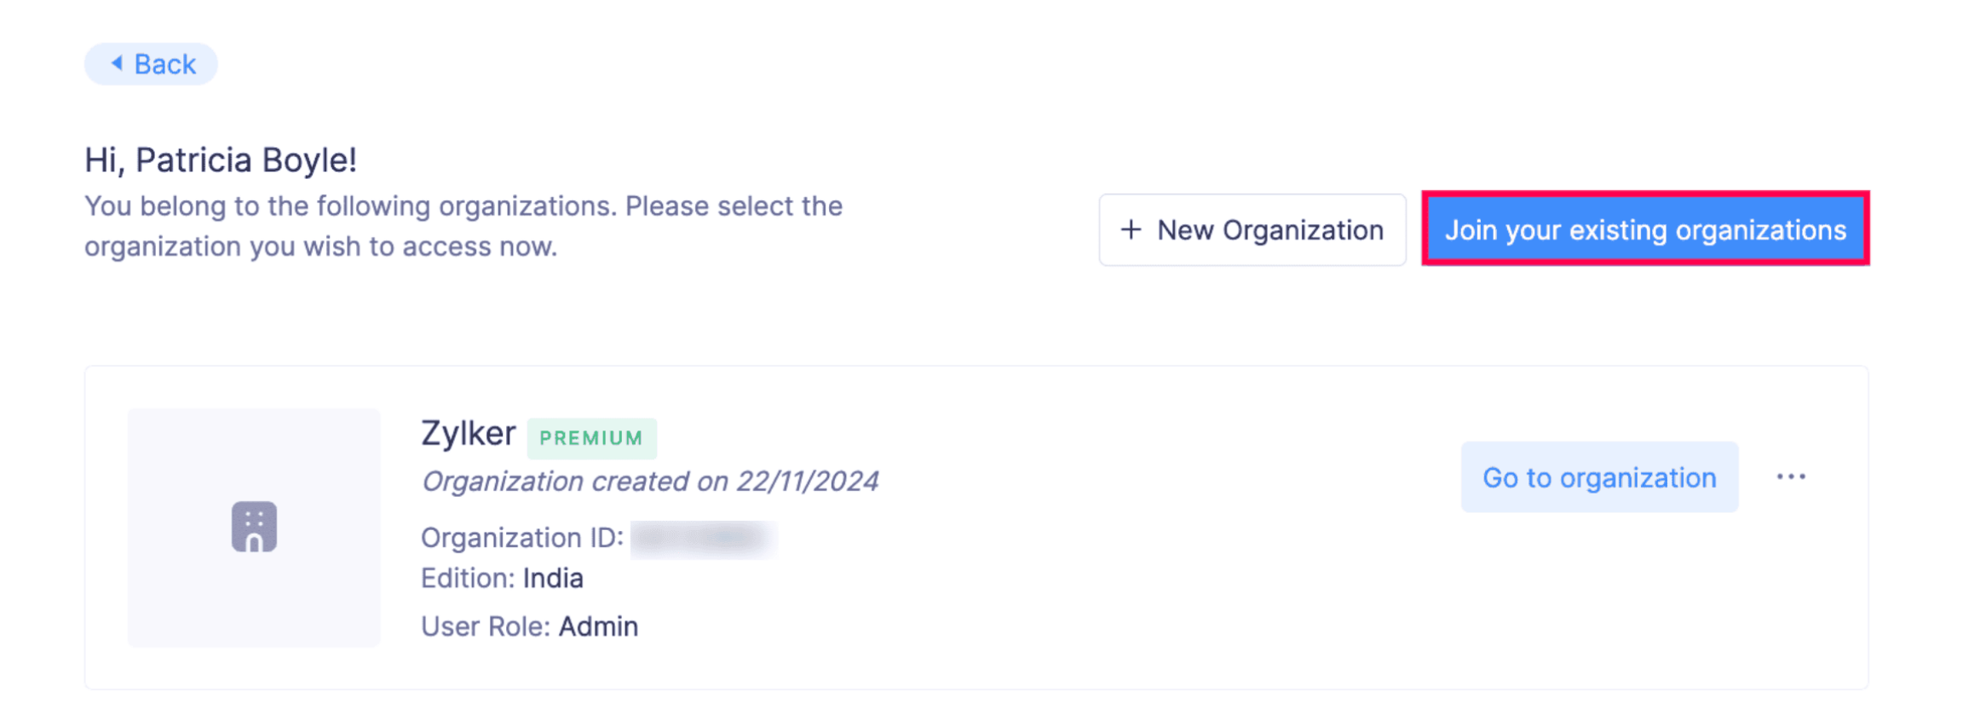Click the Back button
This screenshot has width=1980, height=704.
(x=151, y=64)
